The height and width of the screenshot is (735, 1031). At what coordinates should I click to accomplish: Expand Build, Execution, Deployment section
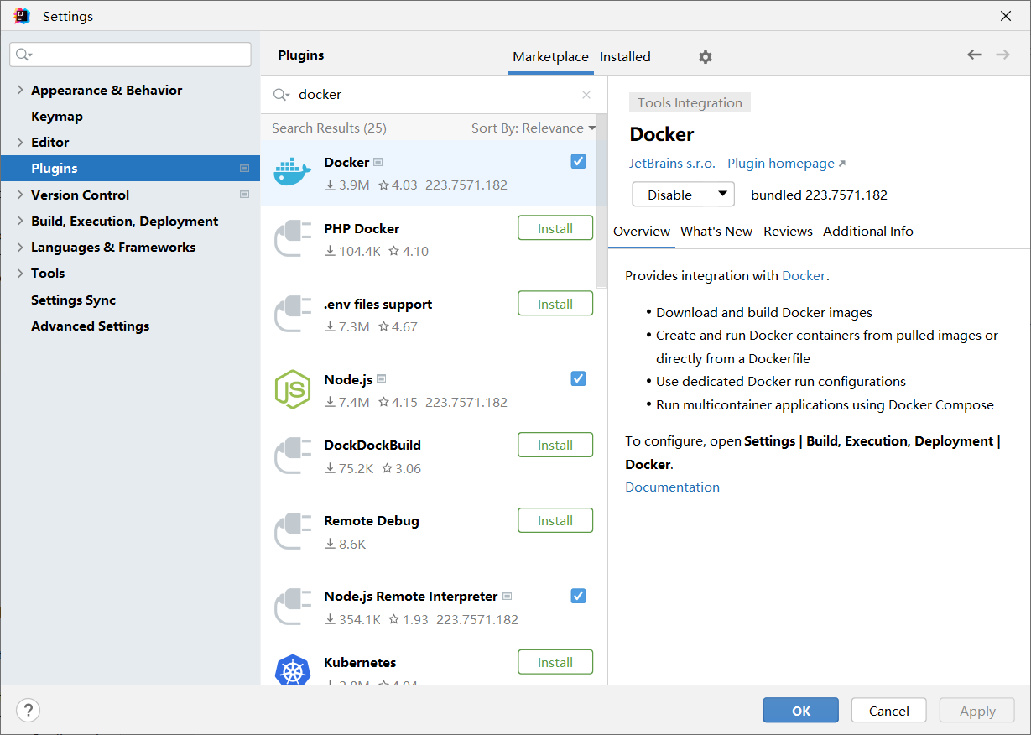pos(20,221)
